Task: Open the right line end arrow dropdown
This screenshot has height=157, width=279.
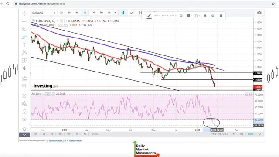Action: click(173, 16)
